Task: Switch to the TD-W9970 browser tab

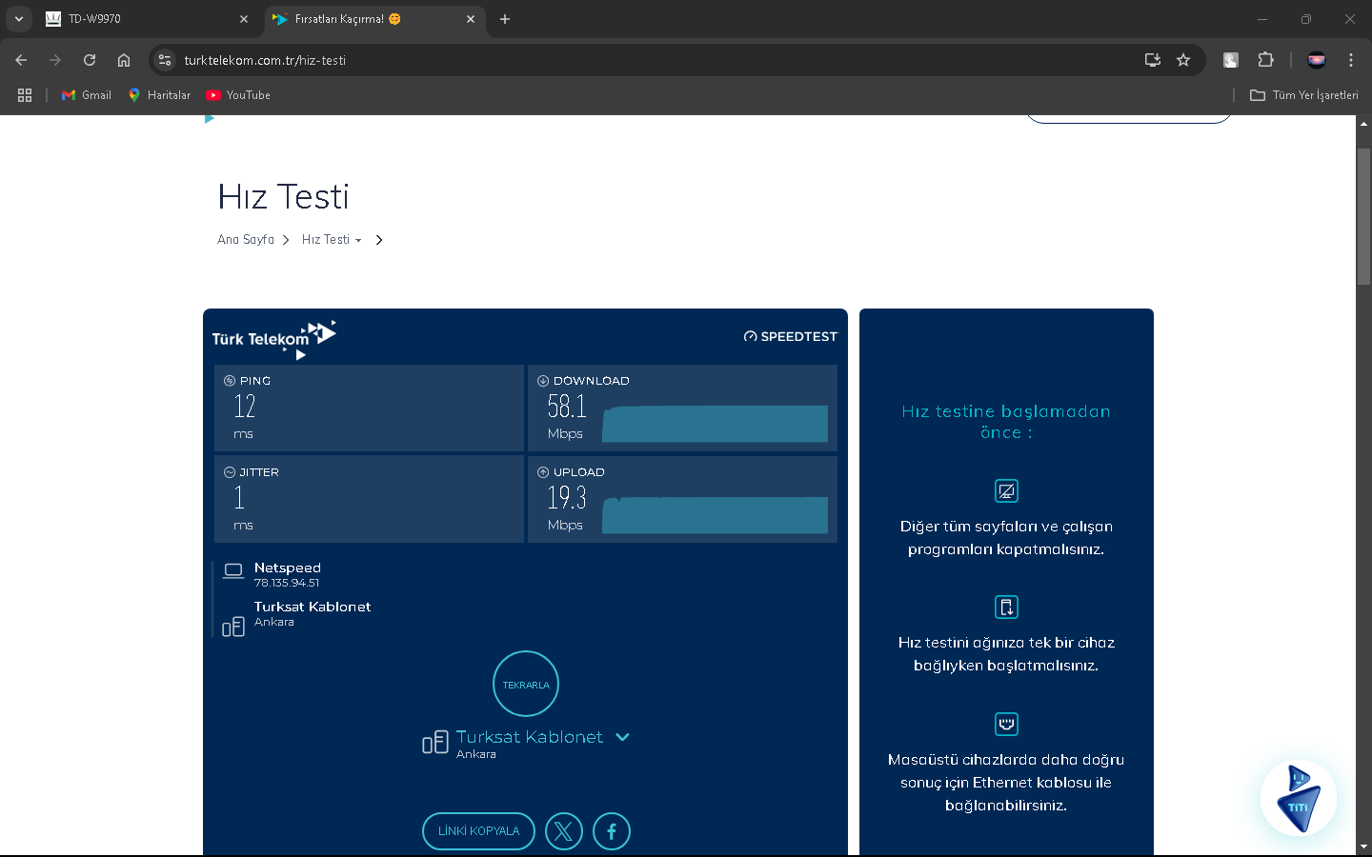Action: click(147, 19)
